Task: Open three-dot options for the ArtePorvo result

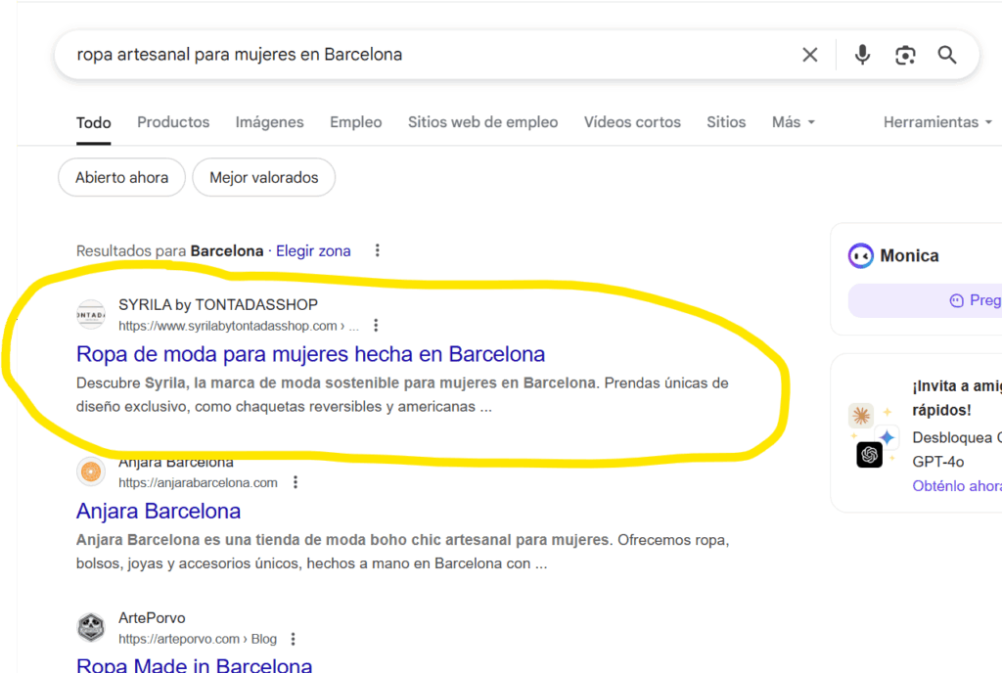Action: point(293,639)
